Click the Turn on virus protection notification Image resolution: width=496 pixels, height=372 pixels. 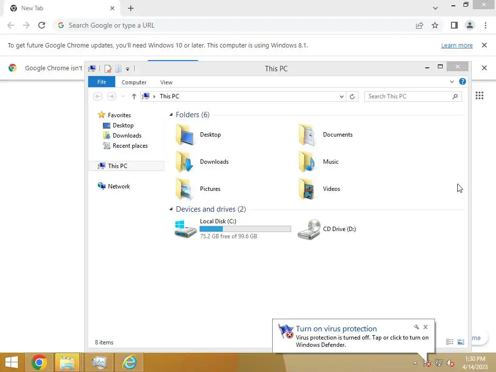pos(353,336)
